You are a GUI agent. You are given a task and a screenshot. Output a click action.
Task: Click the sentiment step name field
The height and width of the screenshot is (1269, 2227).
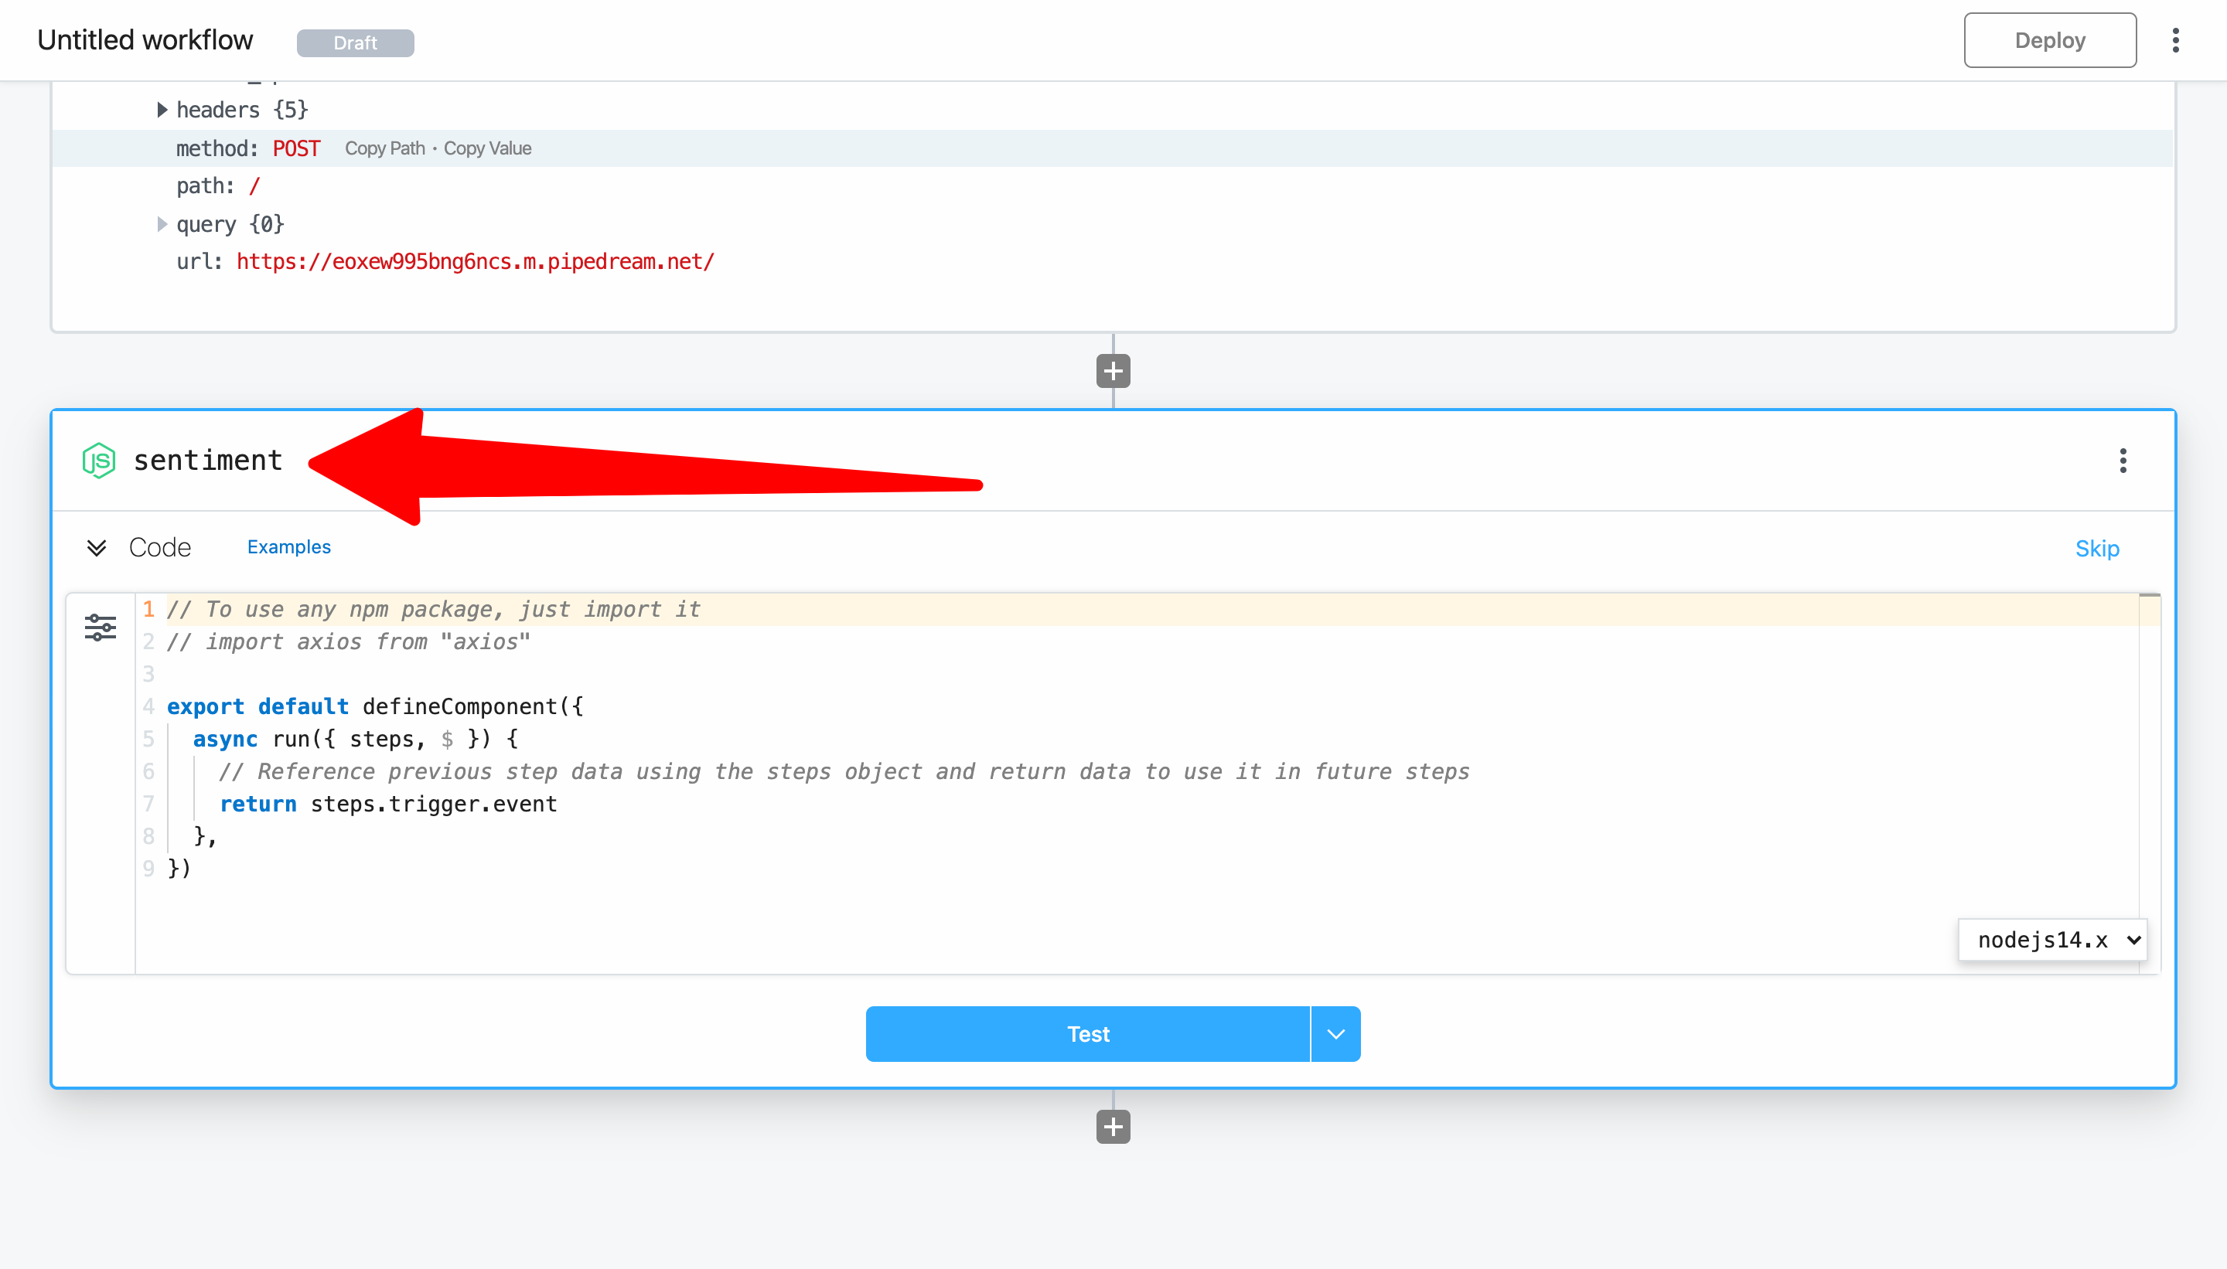(207, 460)
